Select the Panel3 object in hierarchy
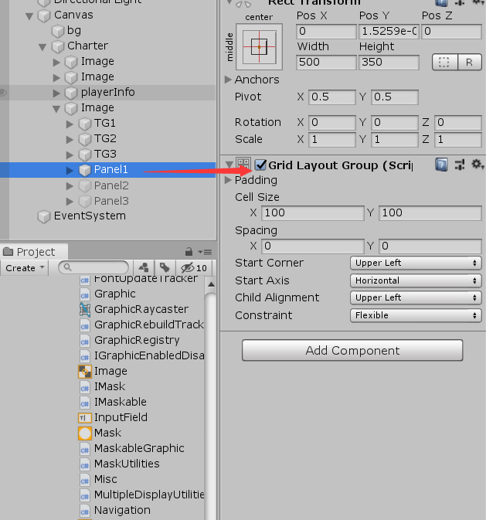Viewport: 486px width, 520px height. point(111,201)
